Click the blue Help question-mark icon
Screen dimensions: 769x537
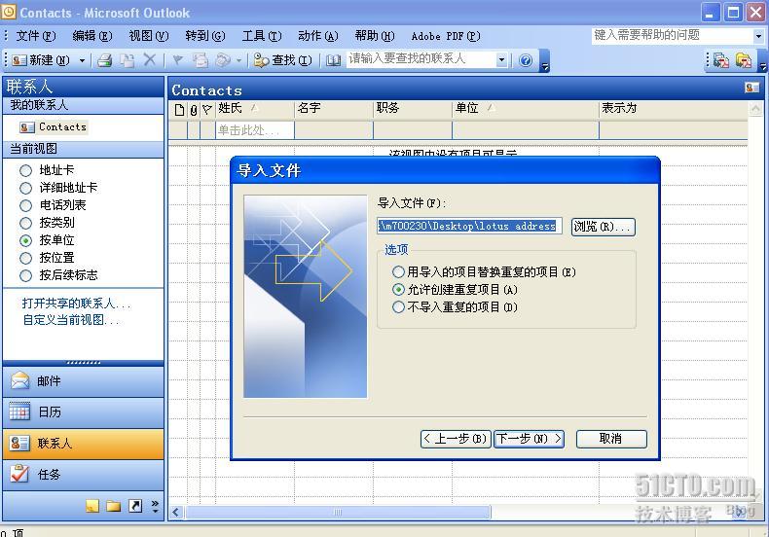pos(526,60)
